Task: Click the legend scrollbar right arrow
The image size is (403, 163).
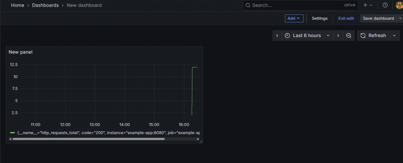Action: coord(198,139)
